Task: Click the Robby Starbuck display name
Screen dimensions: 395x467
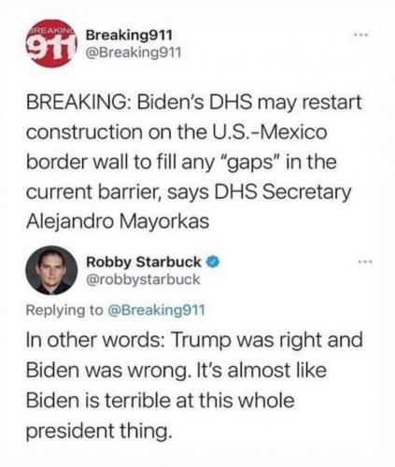Action: pos(144,262)
